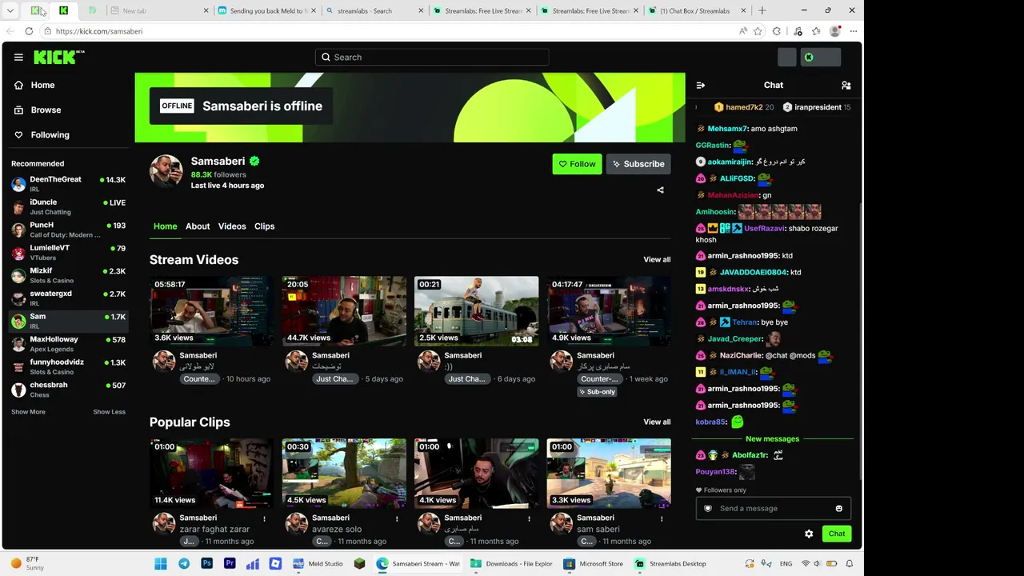Image resolution: width=1024 pixels, height=576 pixels.
Task: Open Telegram from the taskbar
Action: click(x=184, y=564)
